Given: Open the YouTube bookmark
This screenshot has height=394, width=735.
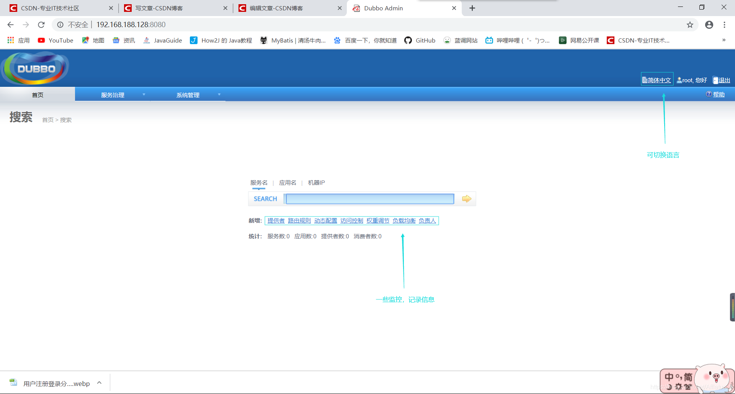Looking at the screenshot, I should click(56, 40).
